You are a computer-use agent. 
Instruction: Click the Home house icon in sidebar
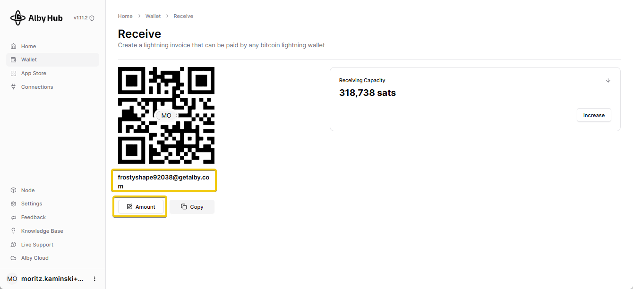[13, 46]
